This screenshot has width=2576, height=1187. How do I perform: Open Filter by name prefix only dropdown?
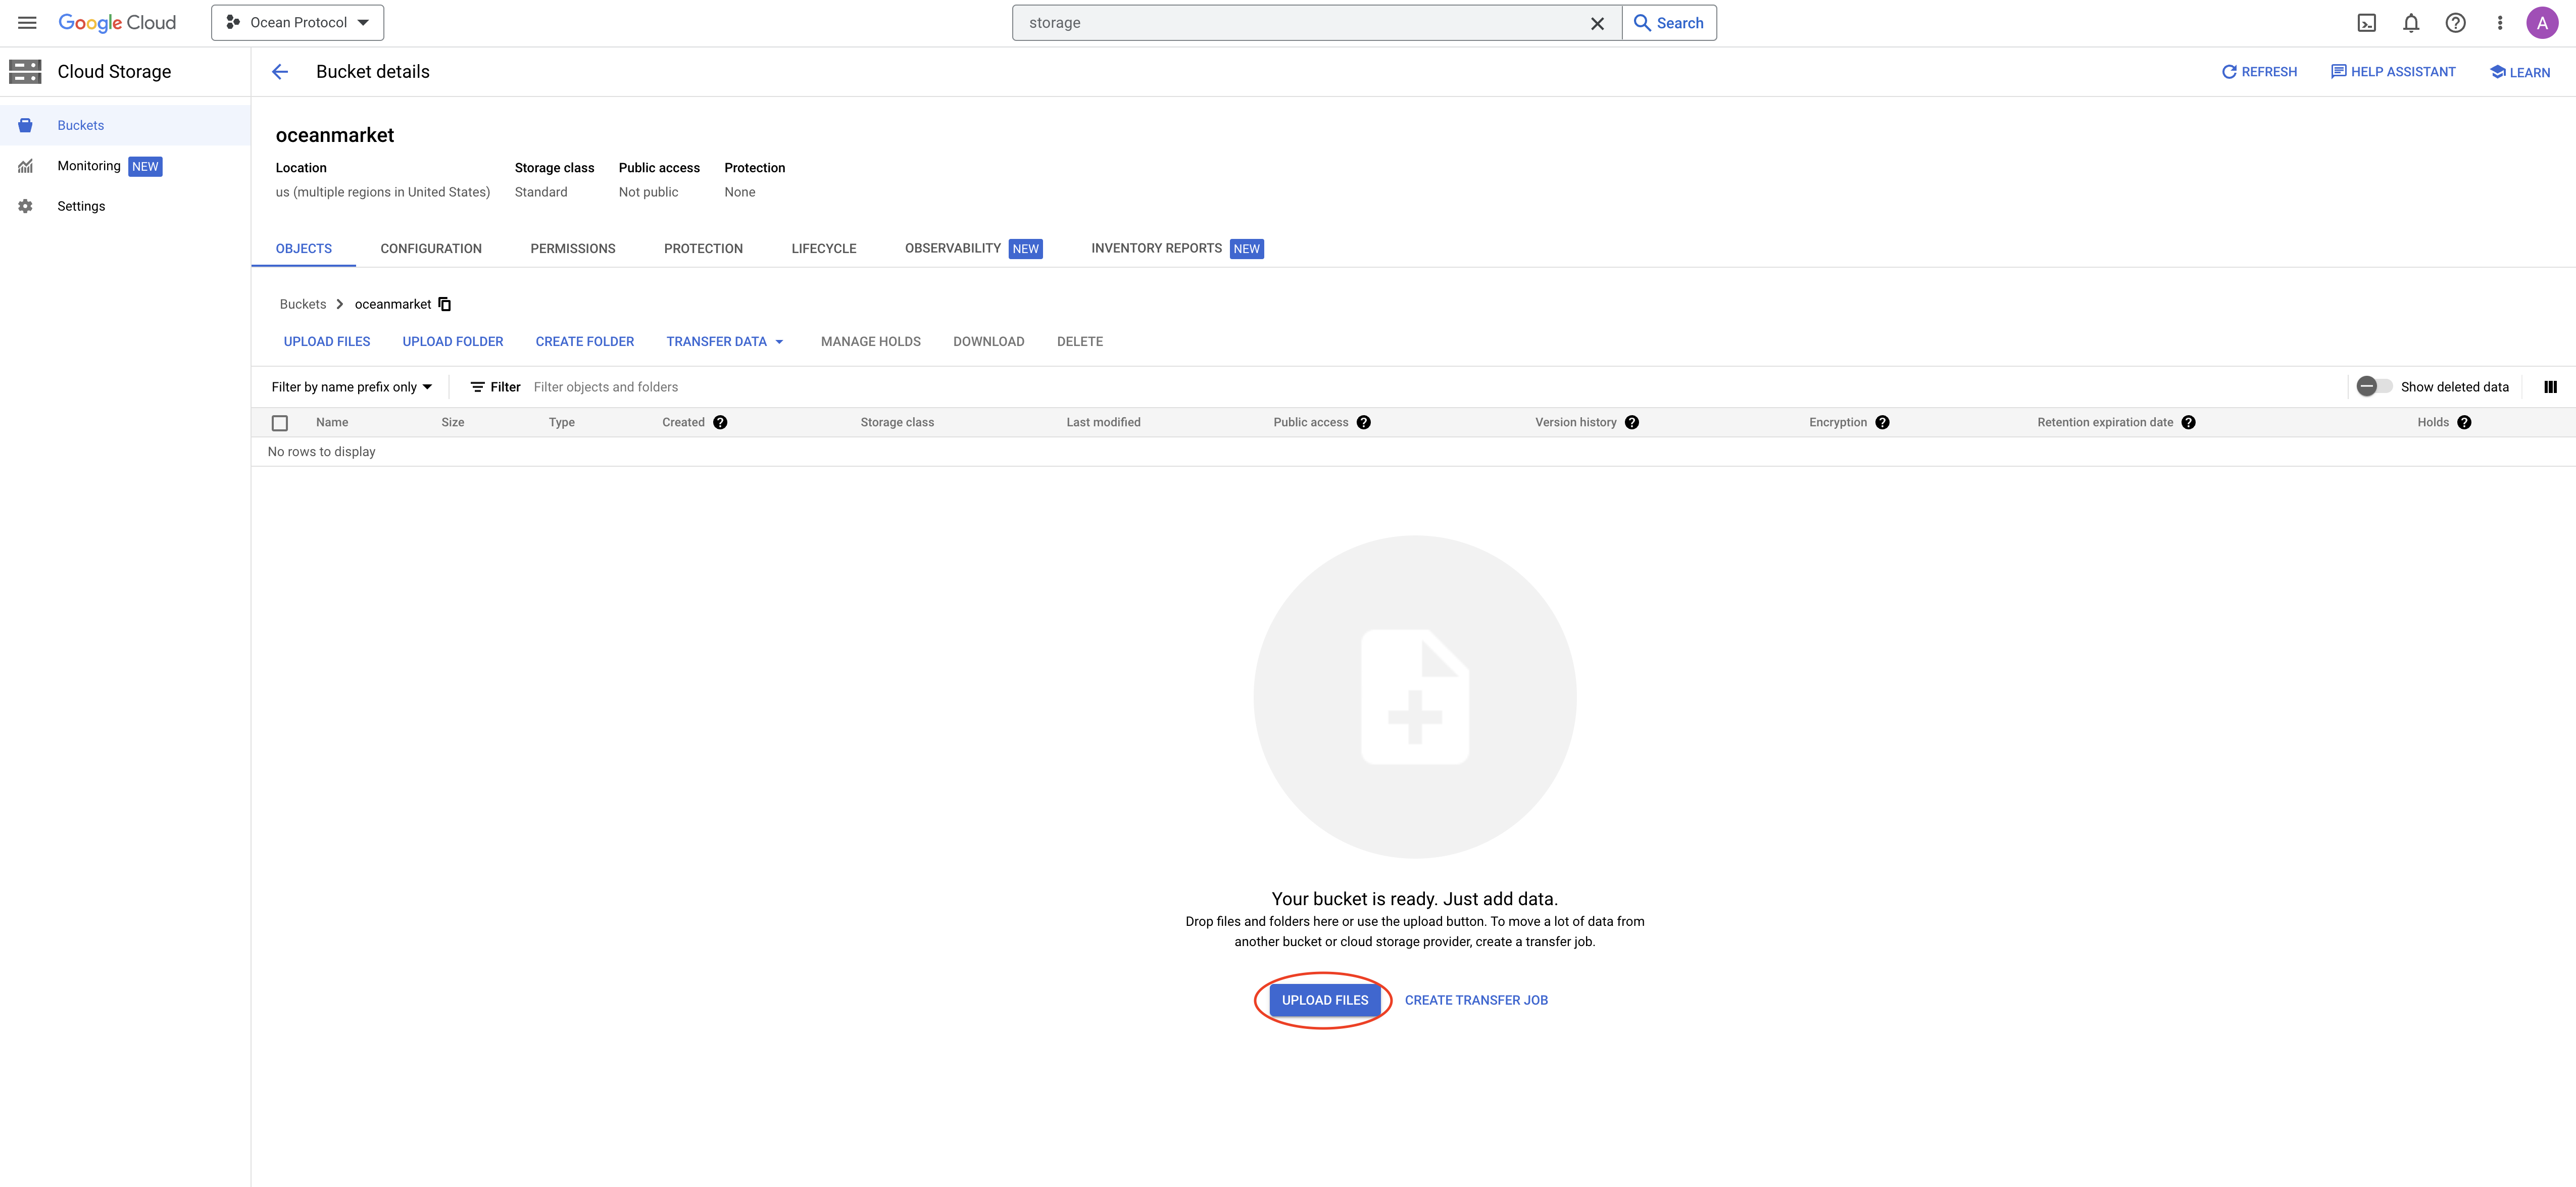pos(351,387)
